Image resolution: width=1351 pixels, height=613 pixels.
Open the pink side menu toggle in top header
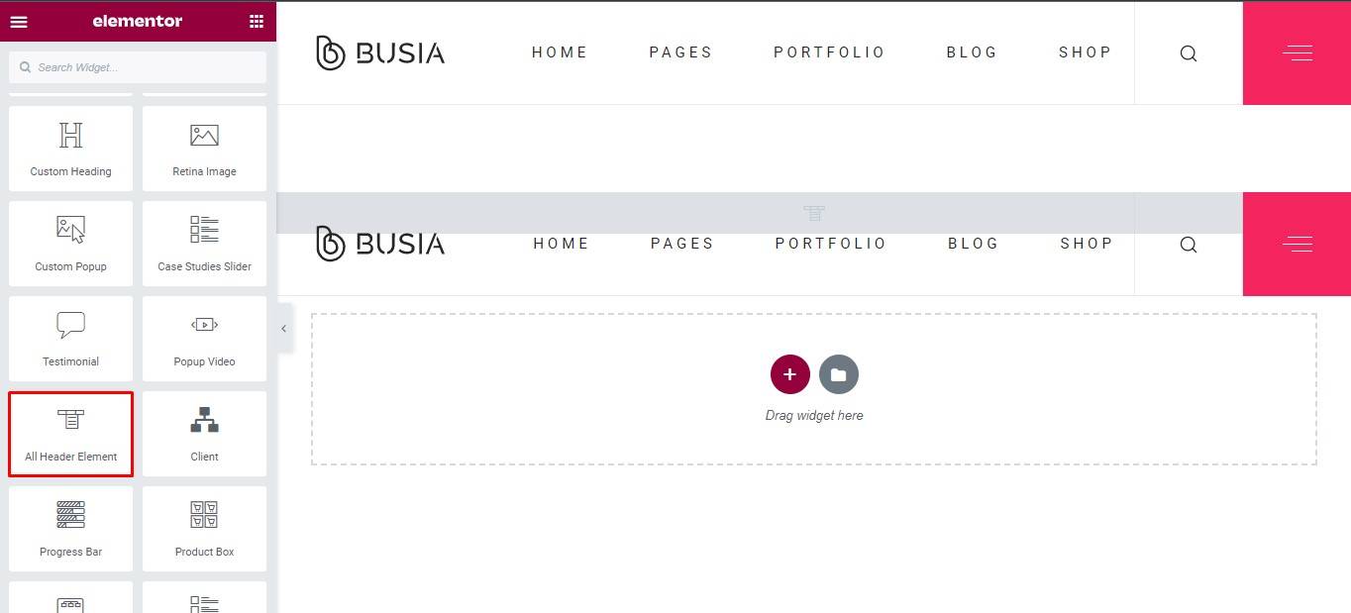coord(1297,53)
